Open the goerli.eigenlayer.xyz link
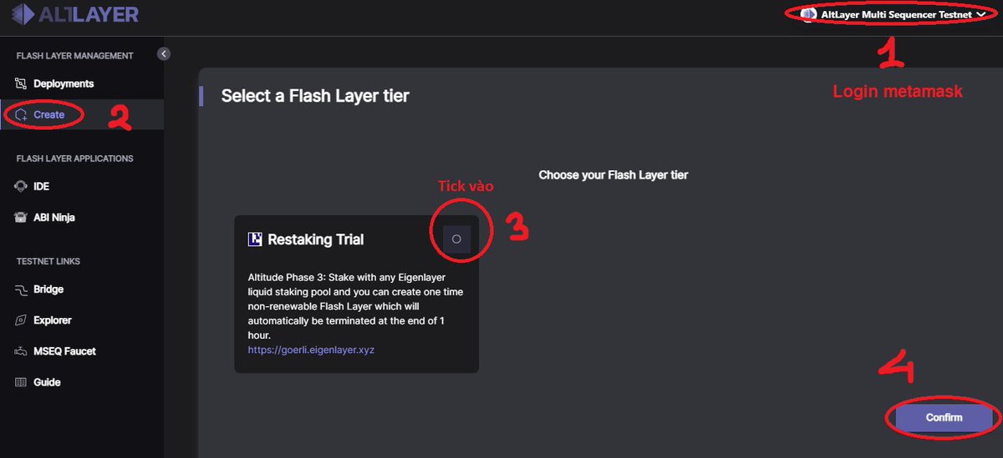Viewport: 1003px width, 458px height. (x=311, y=350)
